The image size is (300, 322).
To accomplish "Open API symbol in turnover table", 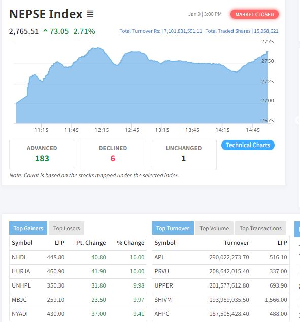I will [159, 257].
